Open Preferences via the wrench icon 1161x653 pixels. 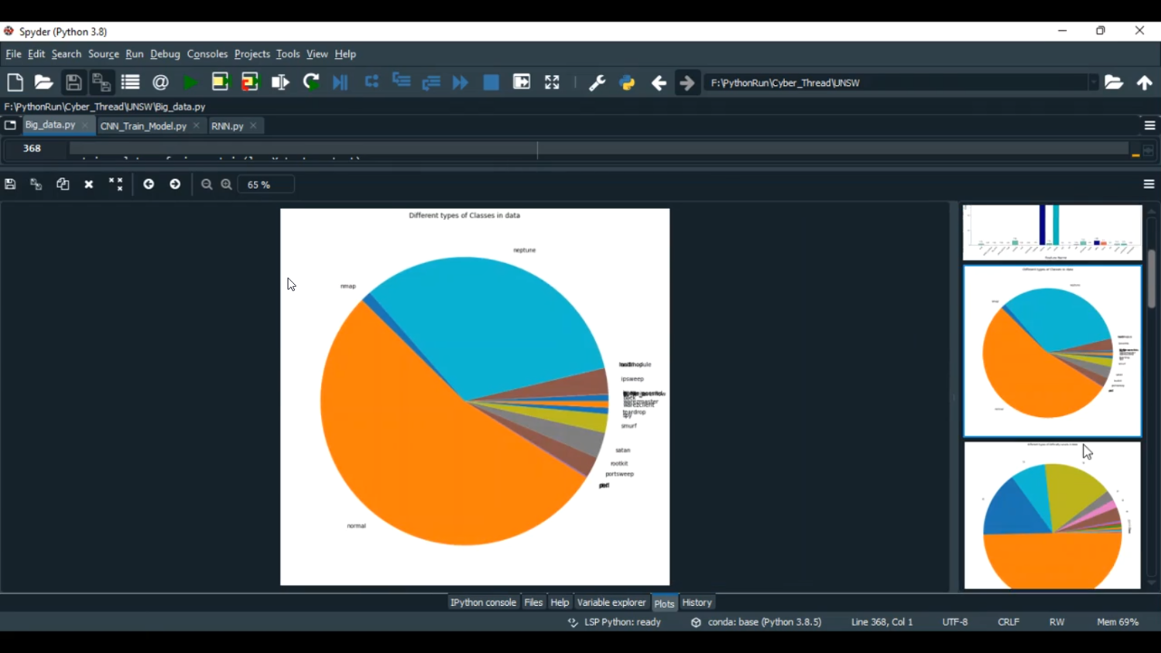[597, 83]
